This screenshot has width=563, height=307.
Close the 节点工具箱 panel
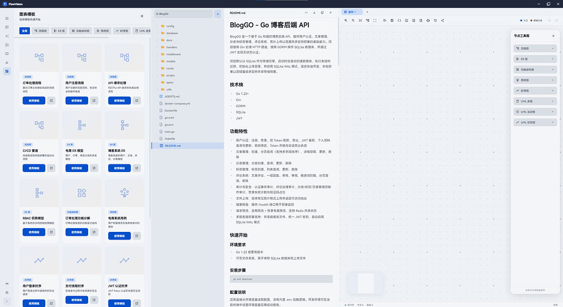pyautogui.click(x=553, y=36)
